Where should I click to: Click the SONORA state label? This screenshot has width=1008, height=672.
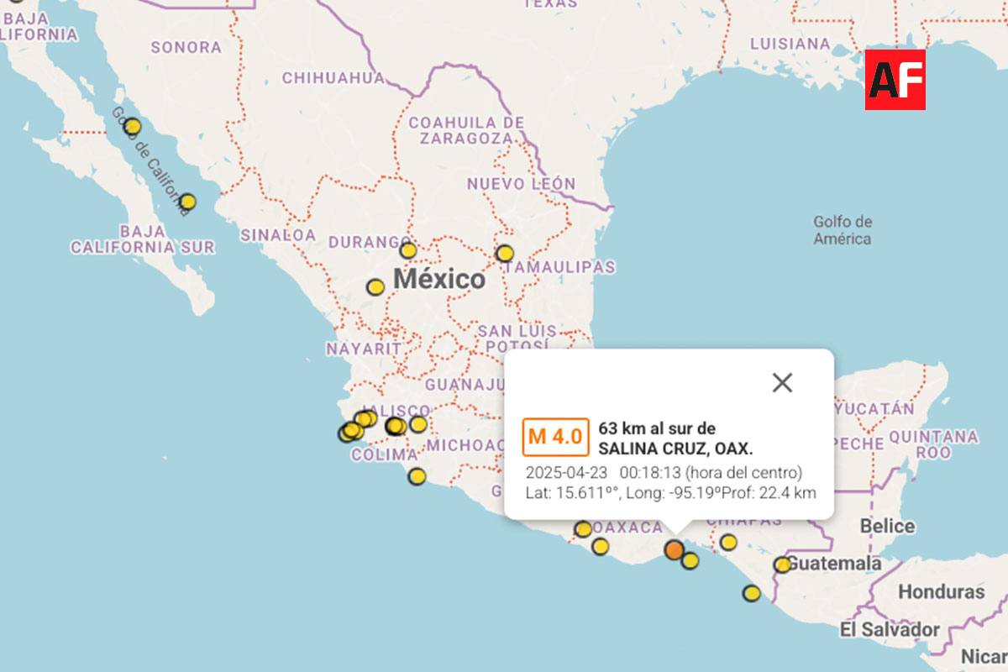click(x=186, y=47)
